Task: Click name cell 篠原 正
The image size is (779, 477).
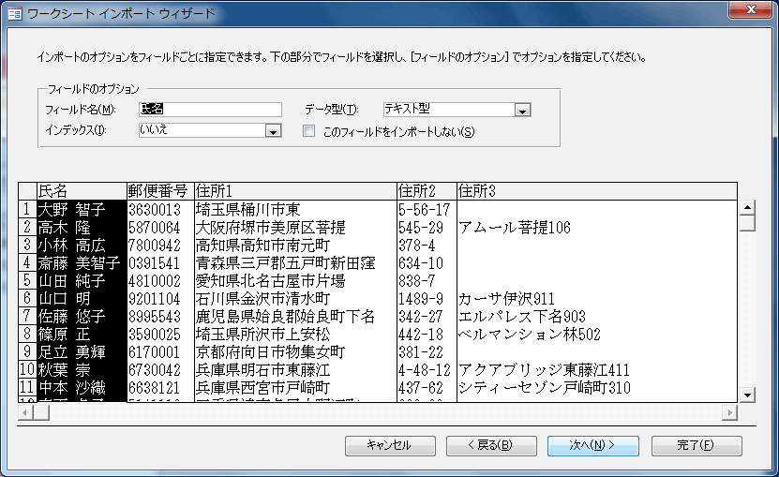Action: point(82,335)
